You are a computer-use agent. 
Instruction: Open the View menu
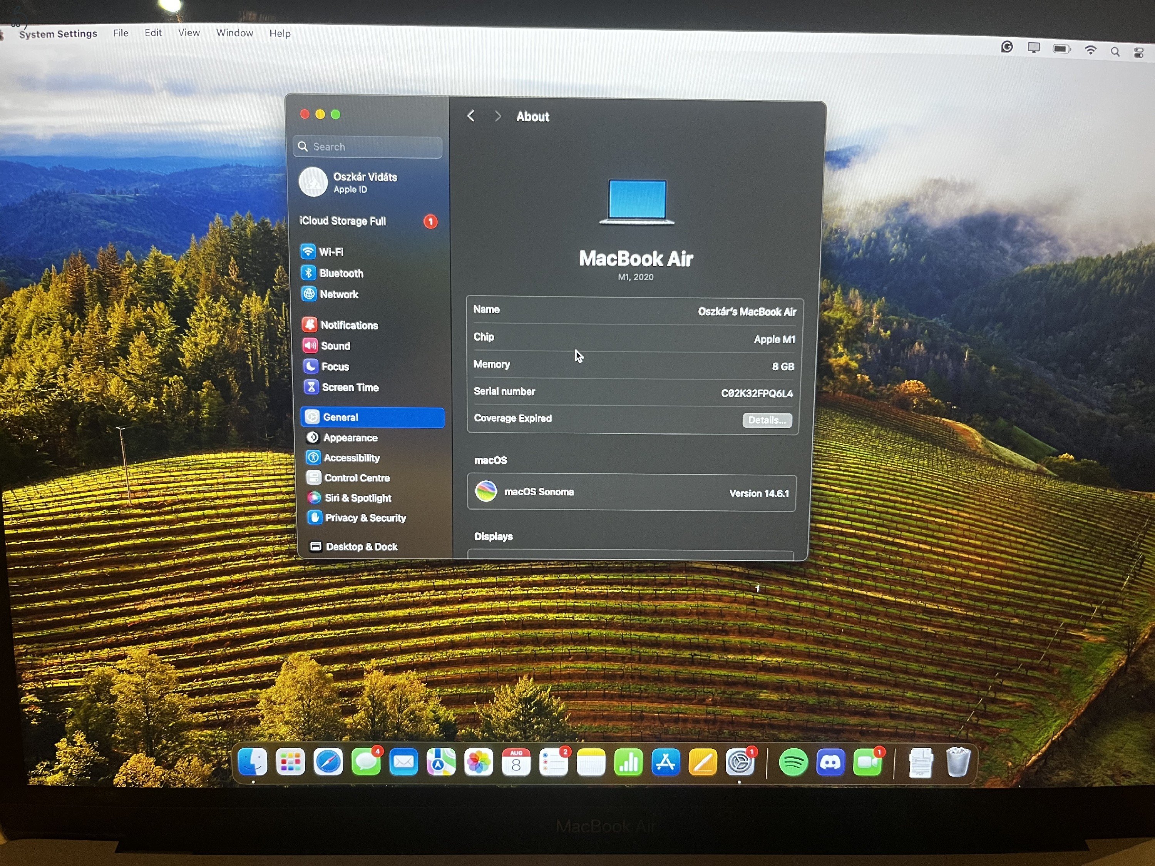tap(189, 33)
